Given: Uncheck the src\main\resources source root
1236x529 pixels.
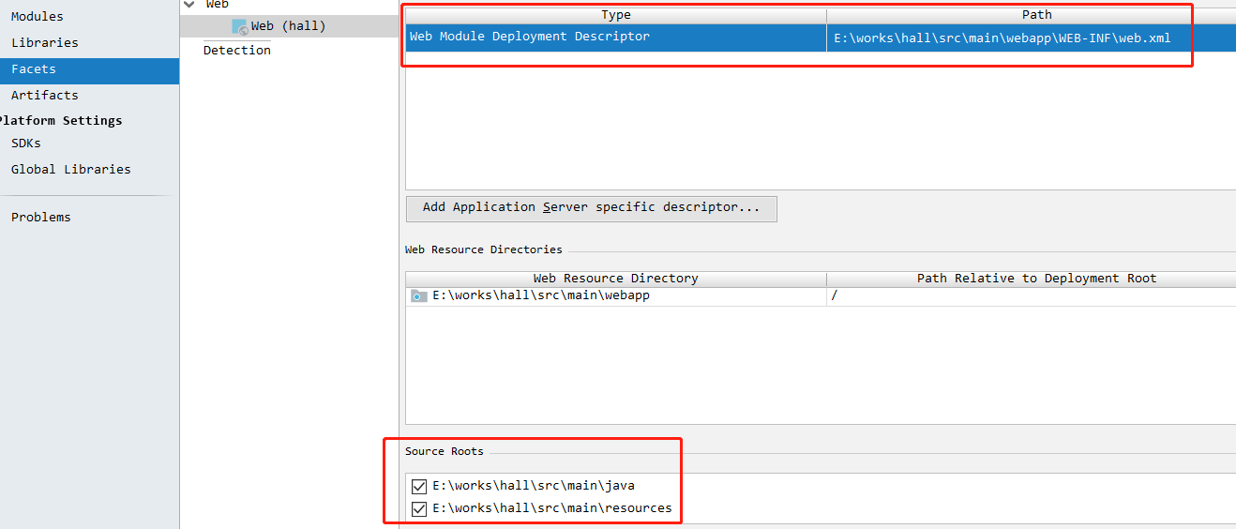Looking at the screenshot, I should (x=419, y=508).
